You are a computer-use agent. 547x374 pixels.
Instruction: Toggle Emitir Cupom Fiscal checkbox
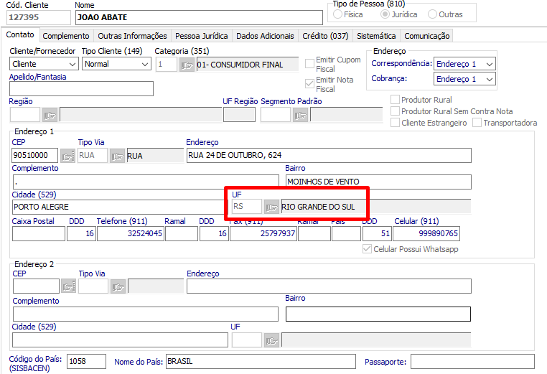[x=309, y=63]
